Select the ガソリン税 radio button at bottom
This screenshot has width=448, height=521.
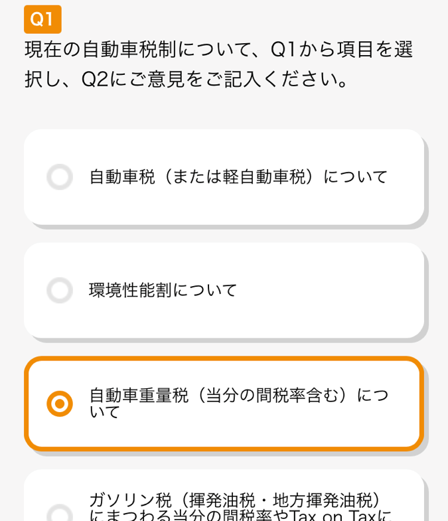tap(60, 512)
